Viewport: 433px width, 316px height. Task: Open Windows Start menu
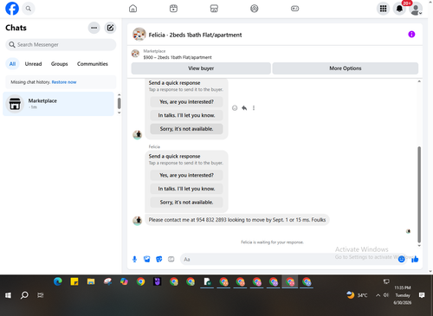click(8, 295)
